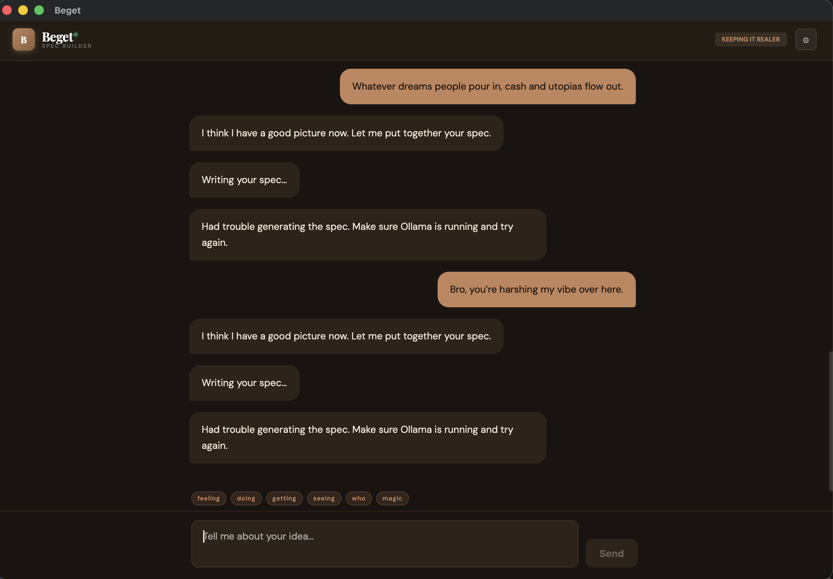Screen dimensions: 833x579
Task: Click the Beget title in the window title bar
Action: click(x=67, y=10)
